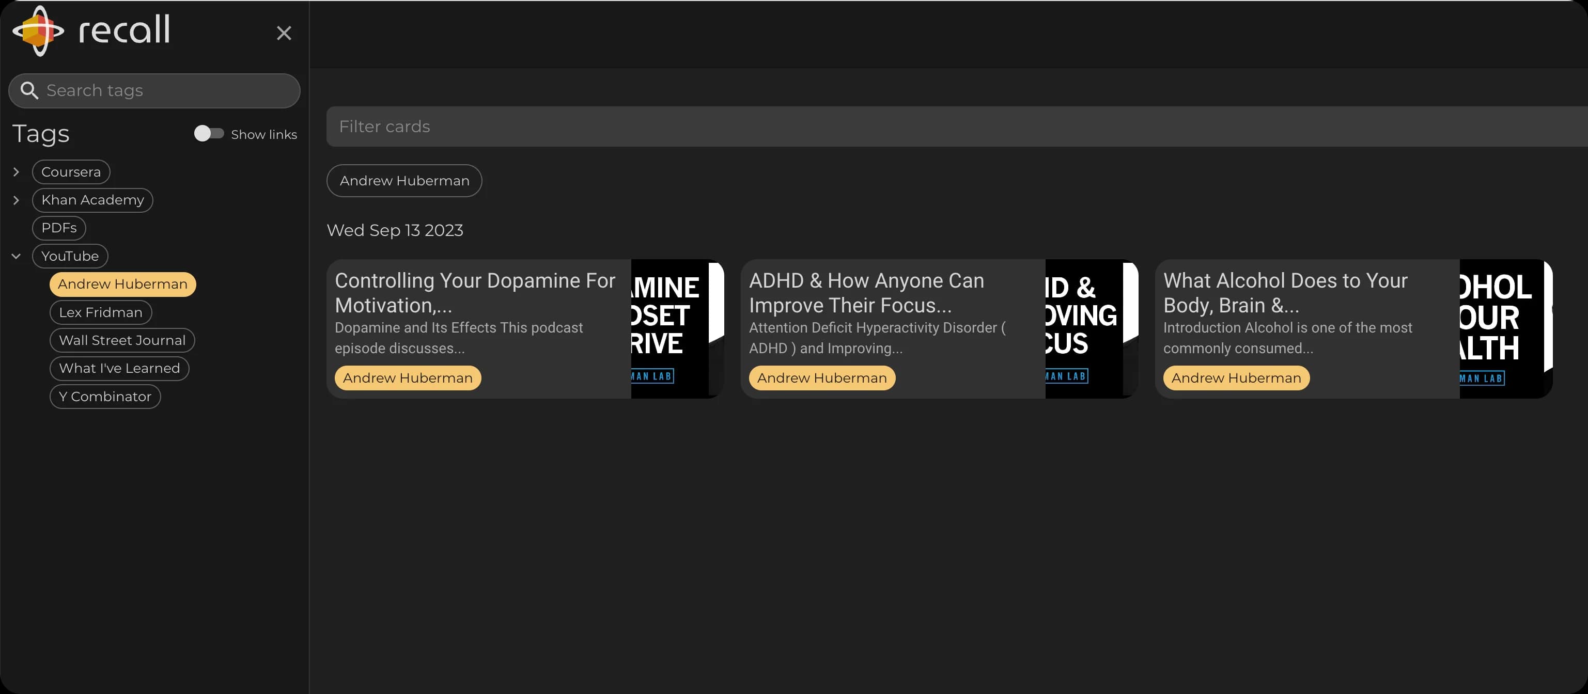1588x694 pixels.
Task: Select the Lex Fridman tag
Action: (x=101, y=312)
